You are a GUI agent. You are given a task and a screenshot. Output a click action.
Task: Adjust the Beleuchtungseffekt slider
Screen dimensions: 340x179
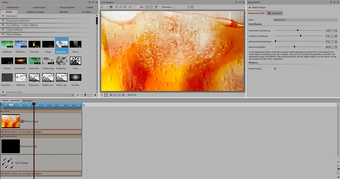pos(294,47)
